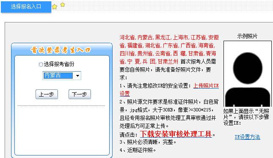Click the larger yellow star beside the tab

[x=55, y=7]
